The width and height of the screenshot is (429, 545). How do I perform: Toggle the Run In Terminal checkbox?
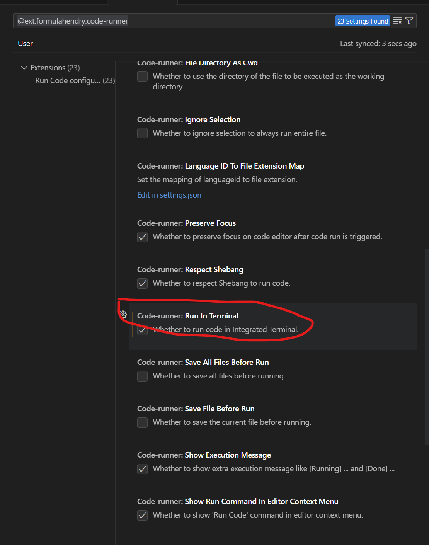pos(143,330)
